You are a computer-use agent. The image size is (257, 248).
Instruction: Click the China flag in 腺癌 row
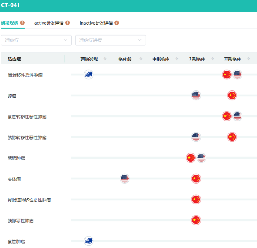click(232, 96)
